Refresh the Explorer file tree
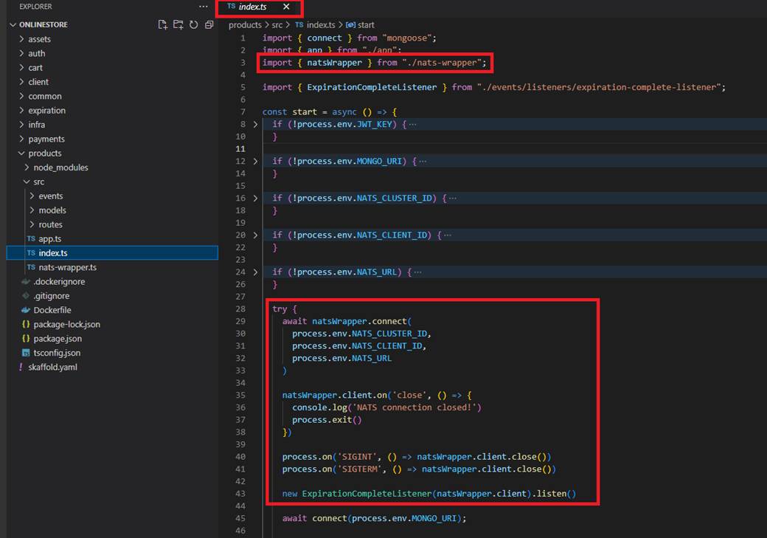 (x=193, y=25)
